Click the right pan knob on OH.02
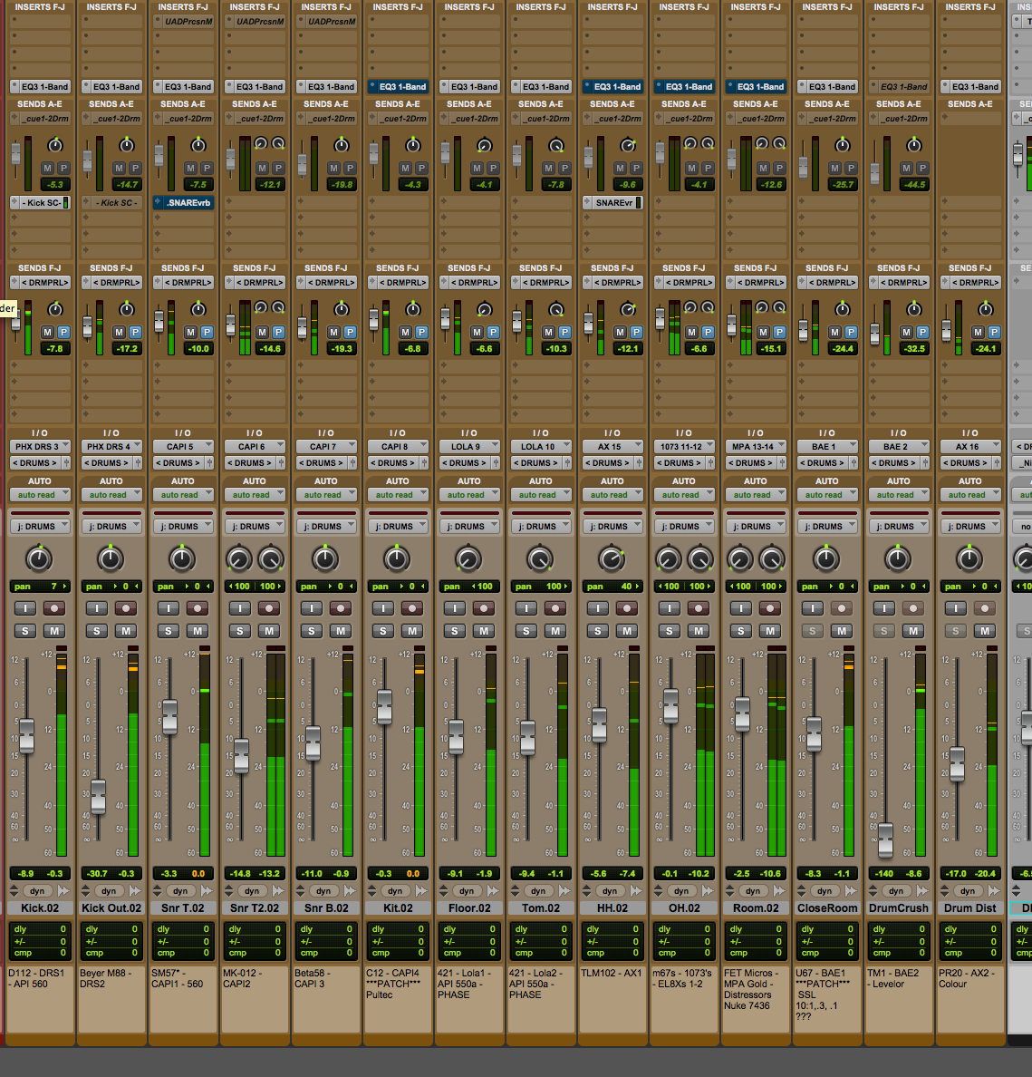Screen dimensions: 1032x1077 (700, 559)
